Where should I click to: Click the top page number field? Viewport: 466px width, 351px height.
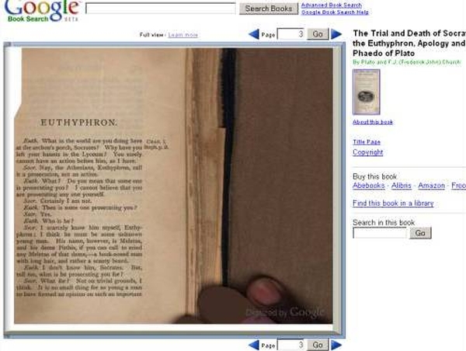pyautogui.click(x=290, y=34)
